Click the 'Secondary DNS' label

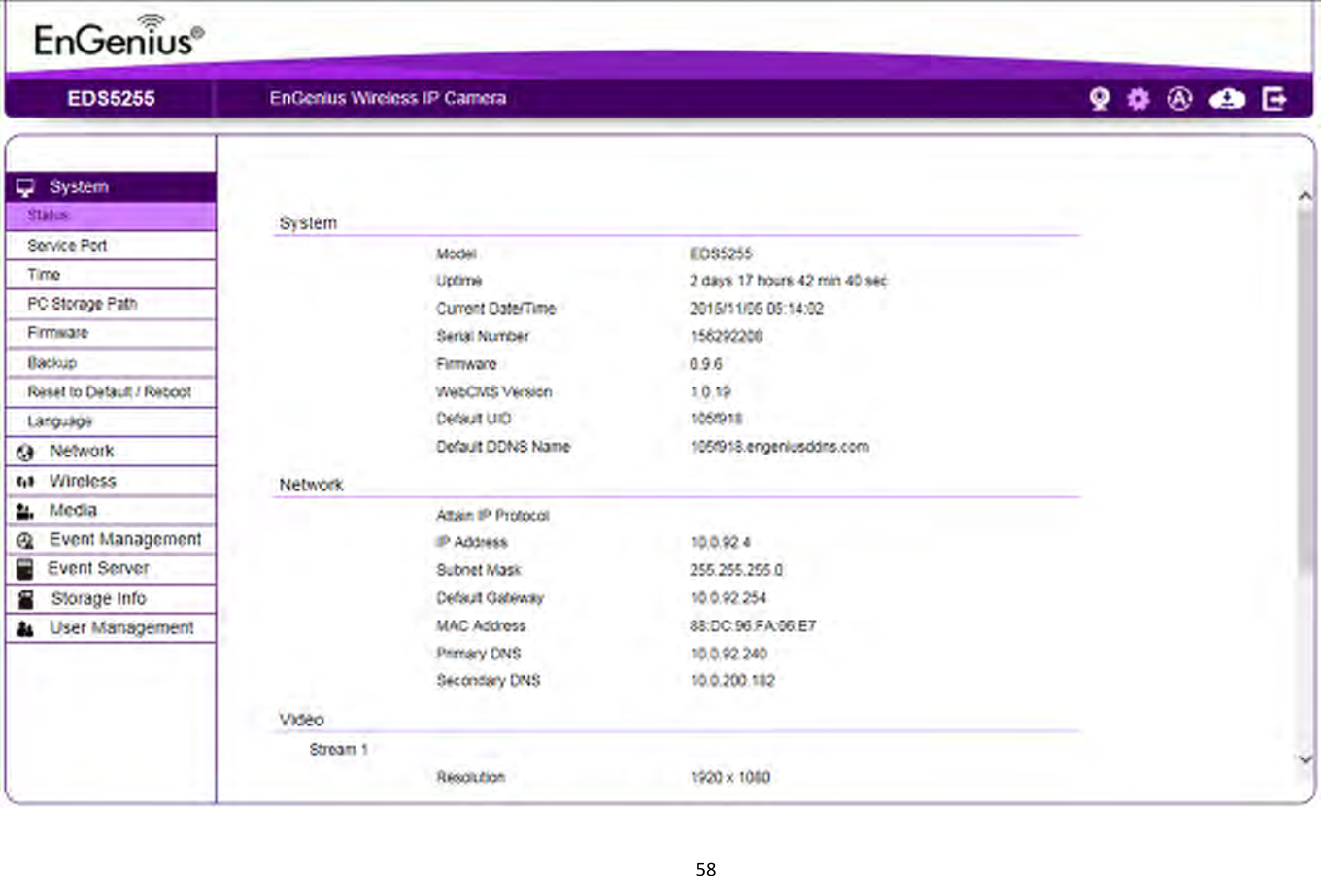pyautogui.click(x=488, y=681)
